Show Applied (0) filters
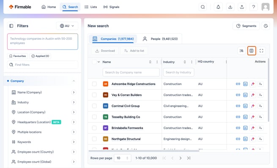The image size is (277, 168). [40, 56]
